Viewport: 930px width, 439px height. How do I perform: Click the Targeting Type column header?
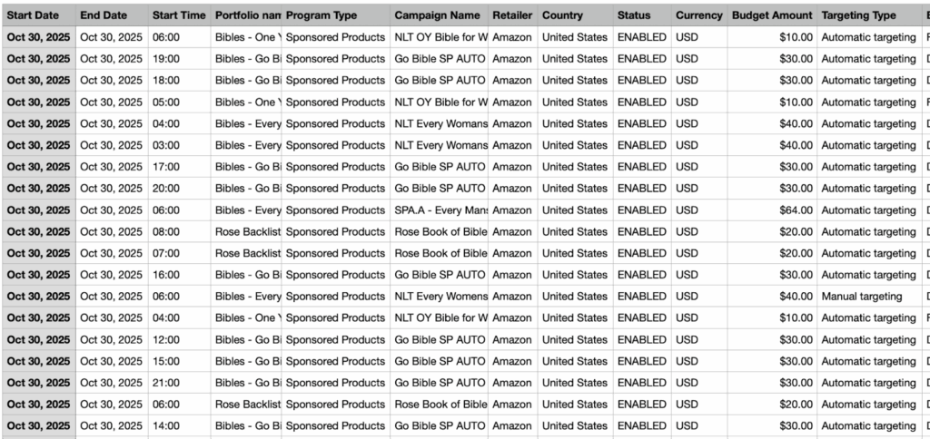click(858, 15)
